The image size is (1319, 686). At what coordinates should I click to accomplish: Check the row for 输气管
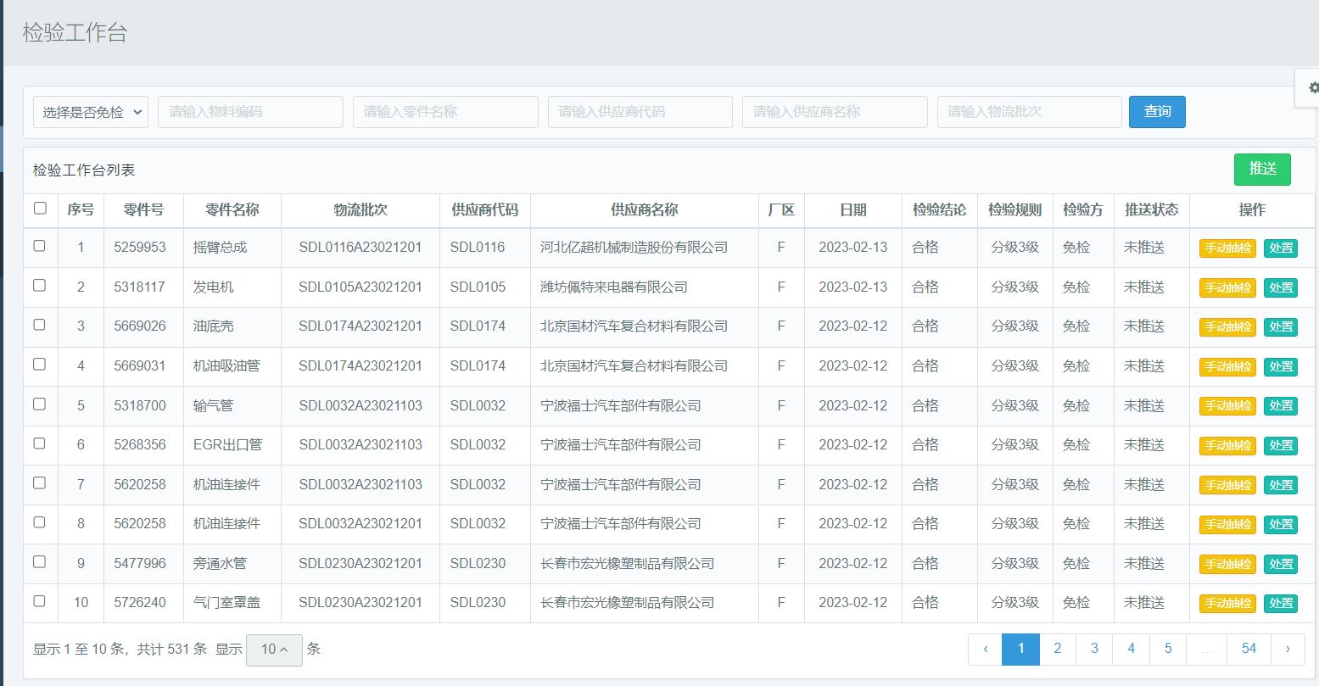pyautogui.click(x=39, y=404)
